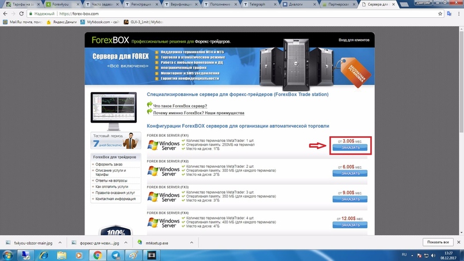Switch to Chrome in the taskbar
The width and height of the screenshot is (464, 261).
point(97,255)
